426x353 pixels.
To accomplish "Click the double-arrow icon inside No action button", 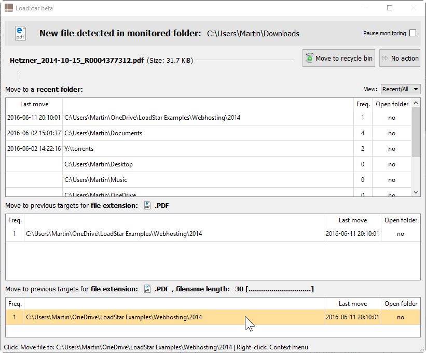I will (x=384, y=58).
